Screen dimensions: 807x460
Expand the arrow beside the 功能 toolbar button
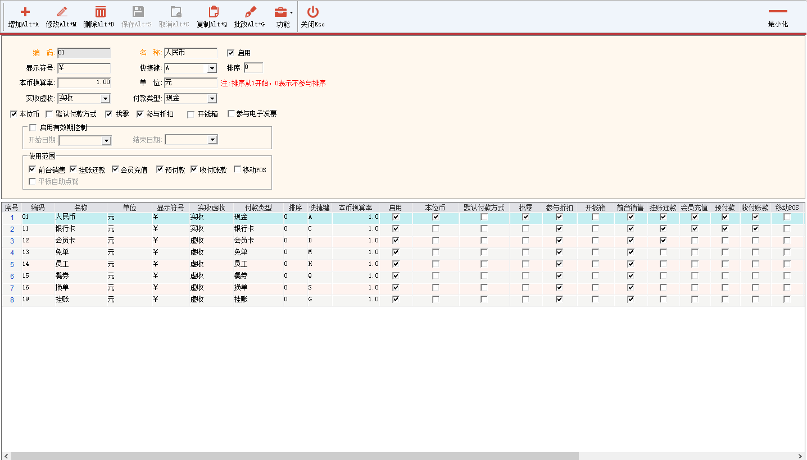(x=291, y=12)
